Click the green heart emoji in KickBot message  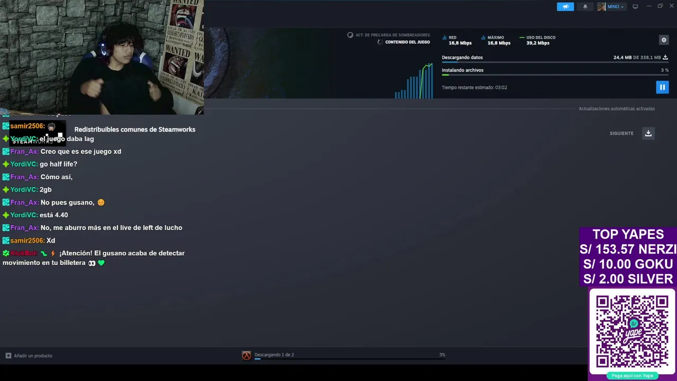pyautogui.click(x=101, y=262)
